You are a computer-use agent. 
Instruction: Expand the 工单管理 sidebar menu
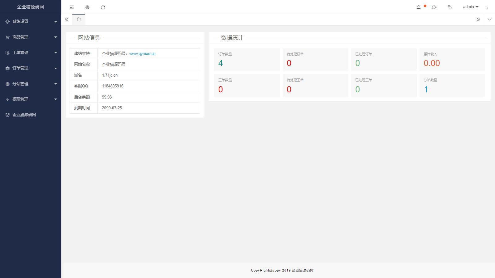(x=31, y=53)
